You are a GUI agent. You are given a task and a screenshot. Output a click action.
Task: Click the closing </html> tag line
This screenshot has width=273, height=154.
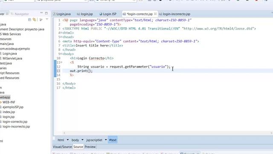(x=69, y=88)
